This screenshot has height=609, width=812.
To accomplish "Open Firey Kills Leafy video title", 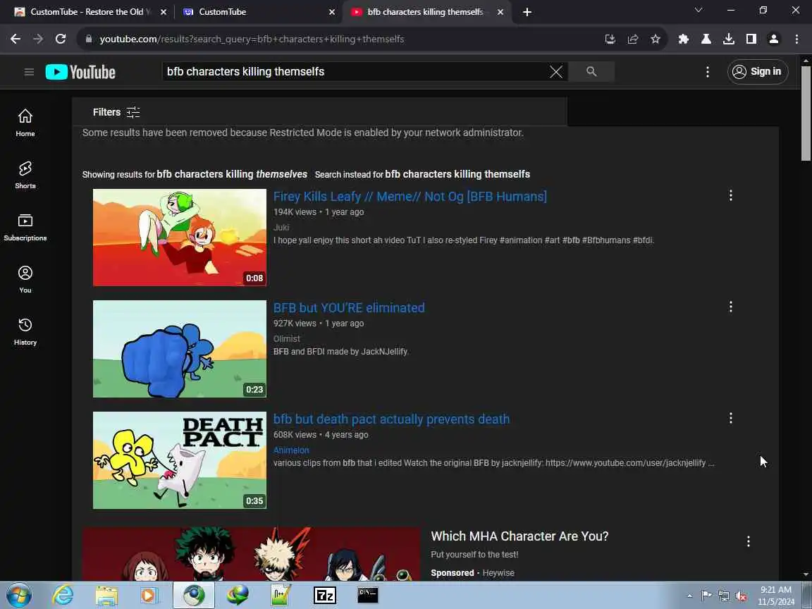I will click(410, 196).
